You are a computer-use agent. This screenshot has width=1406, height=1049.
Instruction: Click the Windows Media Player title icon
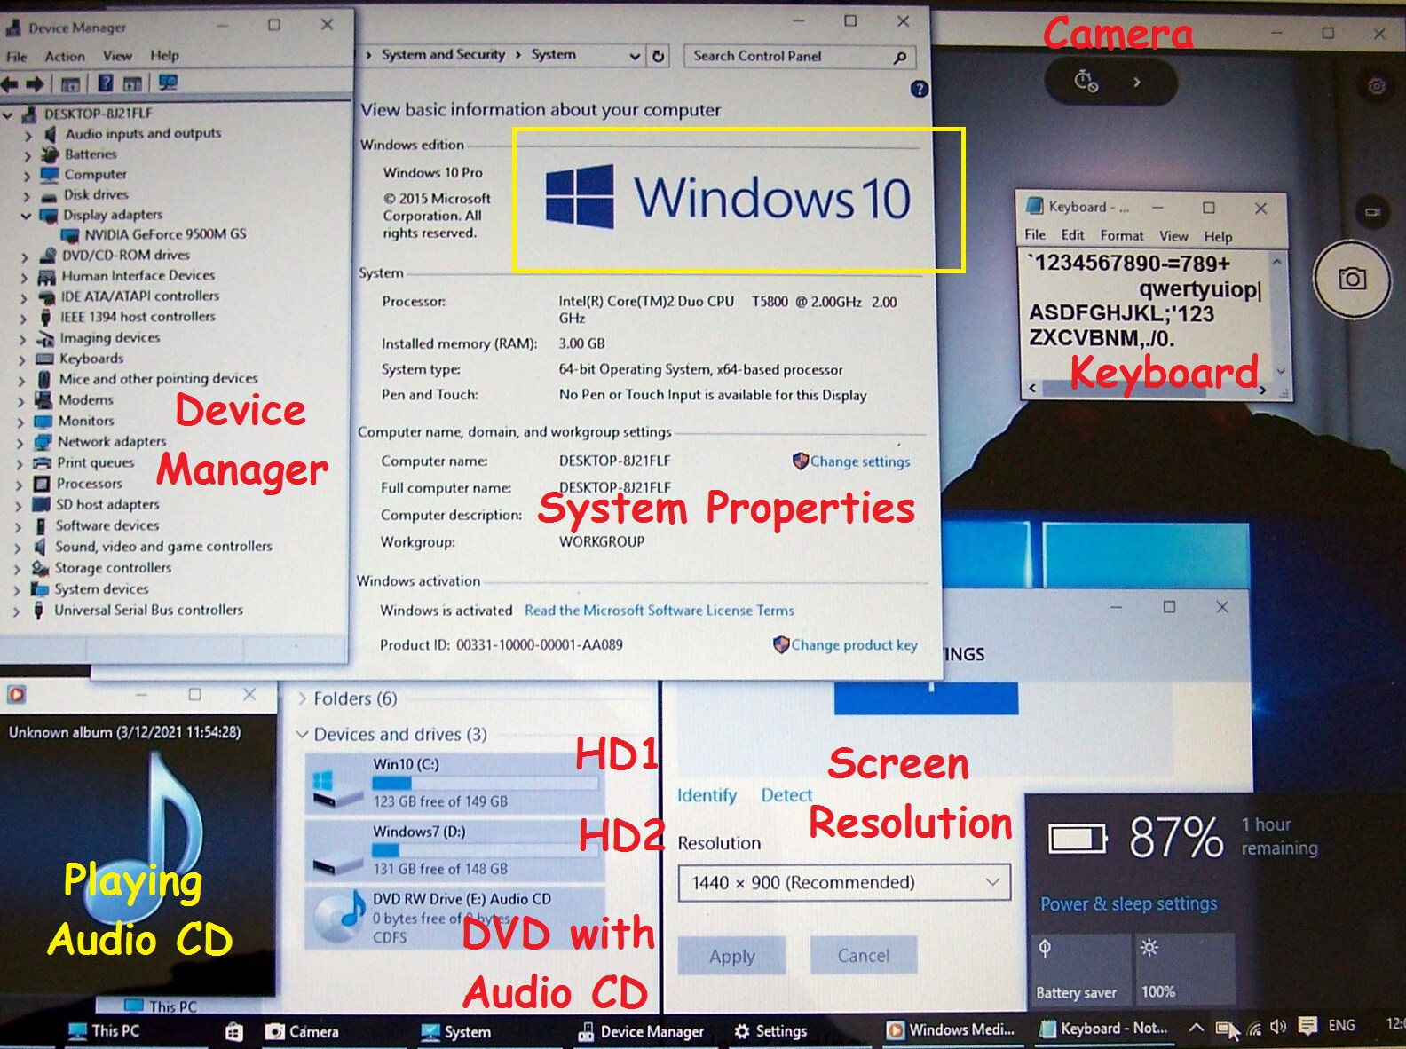pos(15,694)
